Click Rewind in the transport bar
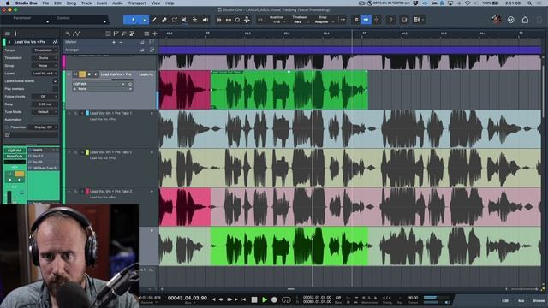The width and height of the screenshot is (548, 308). (x=221, y=299)
